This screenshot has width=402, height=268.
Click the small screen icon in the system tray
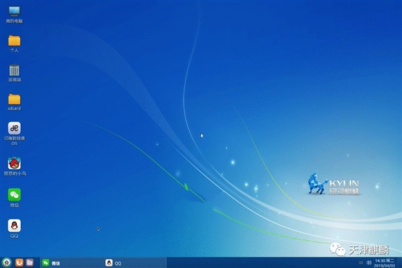pyautogui.click(x=361, y=263)
